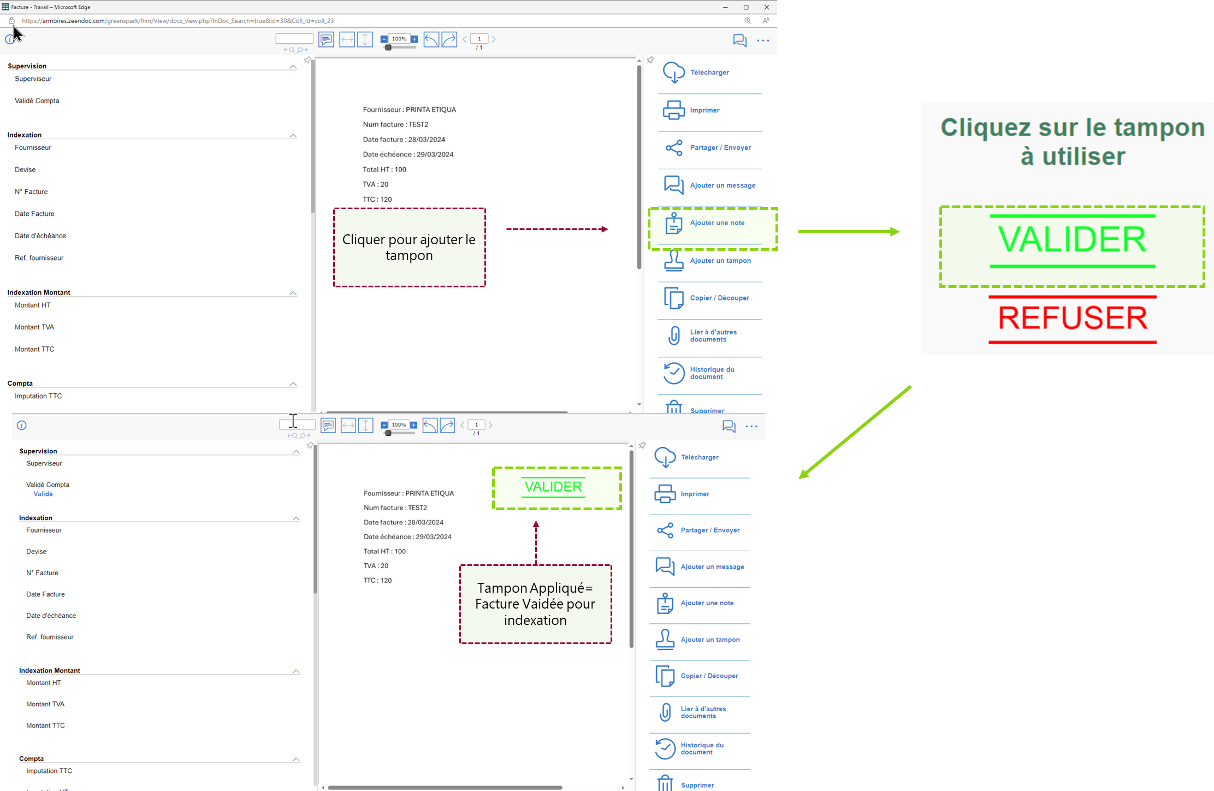Image resolution: width=1214 pixels, height=791 pixels.
Task: Click Imprimer printer icon in lower viewer
Action: pos(665,494)
